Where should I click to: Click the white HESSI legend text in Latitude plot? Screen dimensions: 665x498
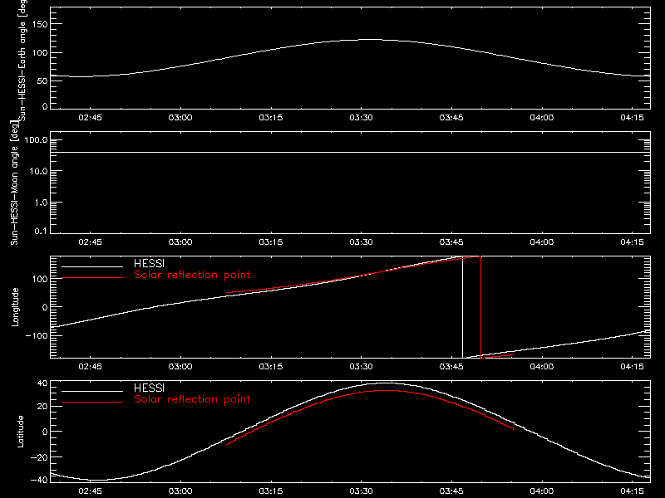[x=149, y=388]
